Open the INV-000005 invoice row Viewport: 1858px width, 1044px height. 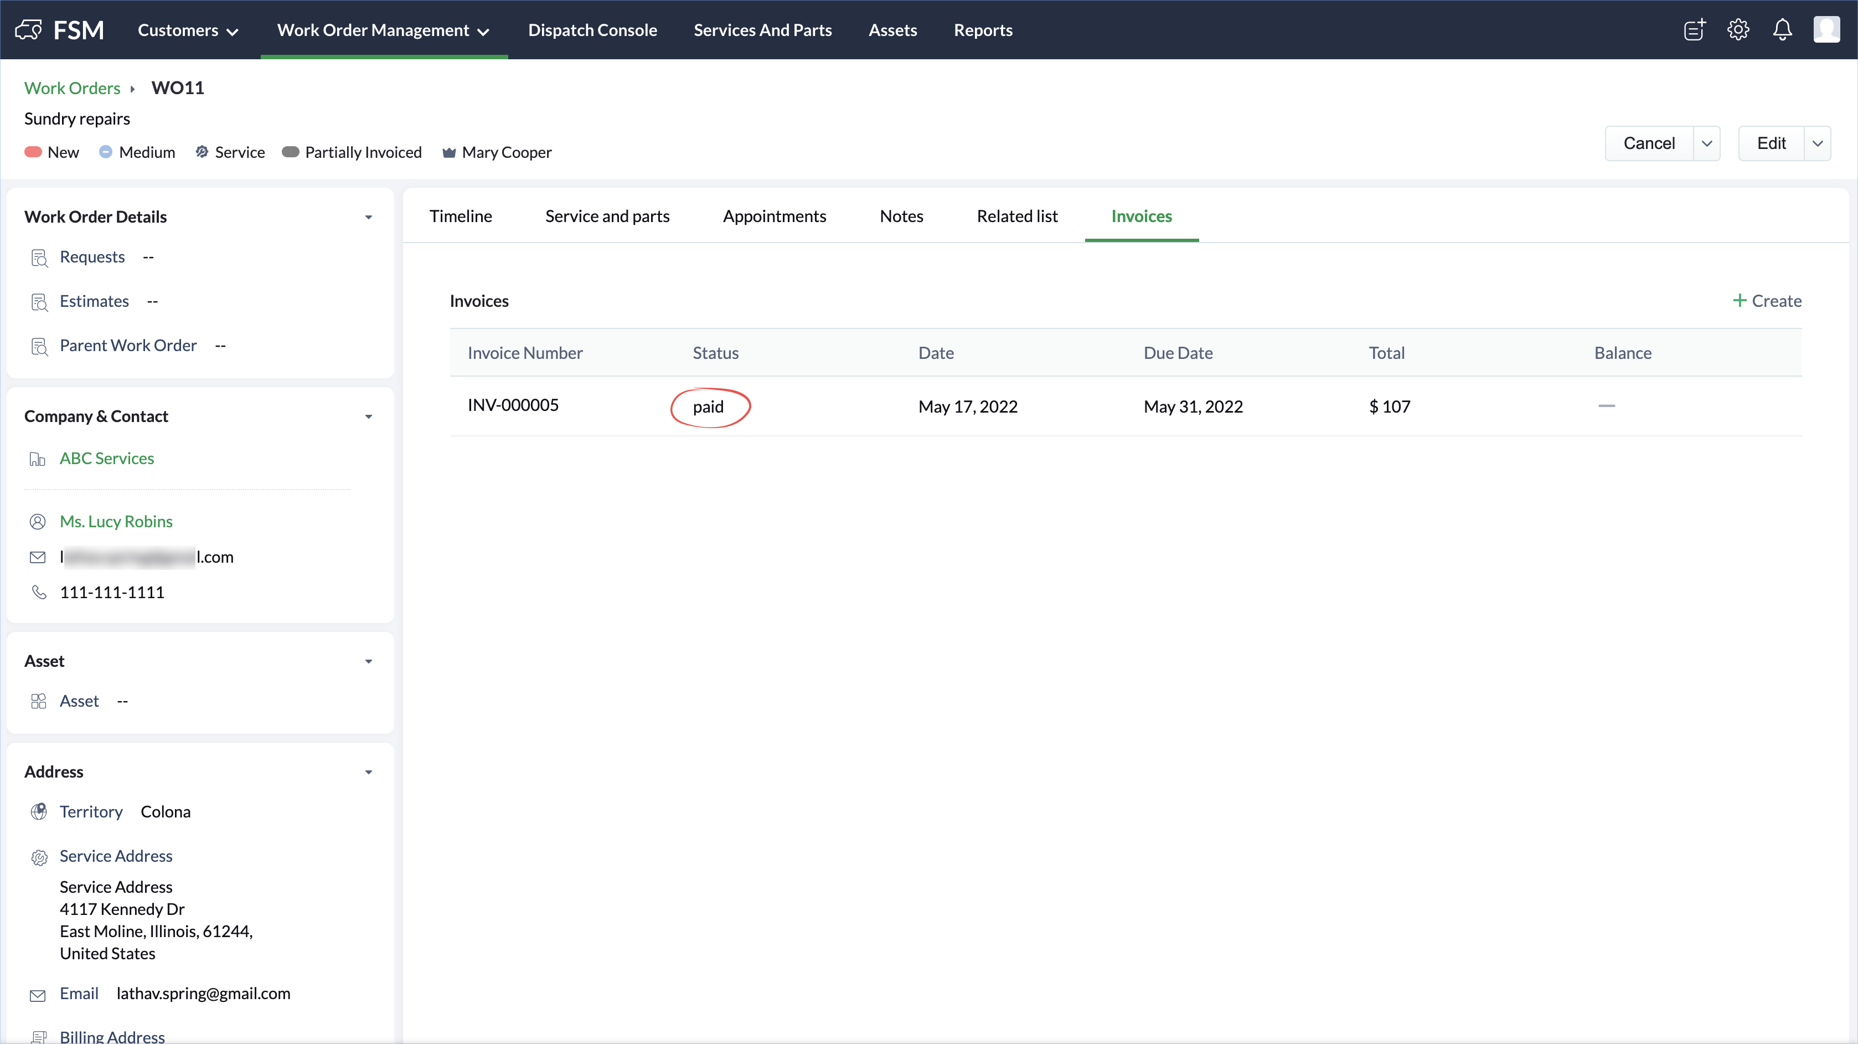coord(513,405)
